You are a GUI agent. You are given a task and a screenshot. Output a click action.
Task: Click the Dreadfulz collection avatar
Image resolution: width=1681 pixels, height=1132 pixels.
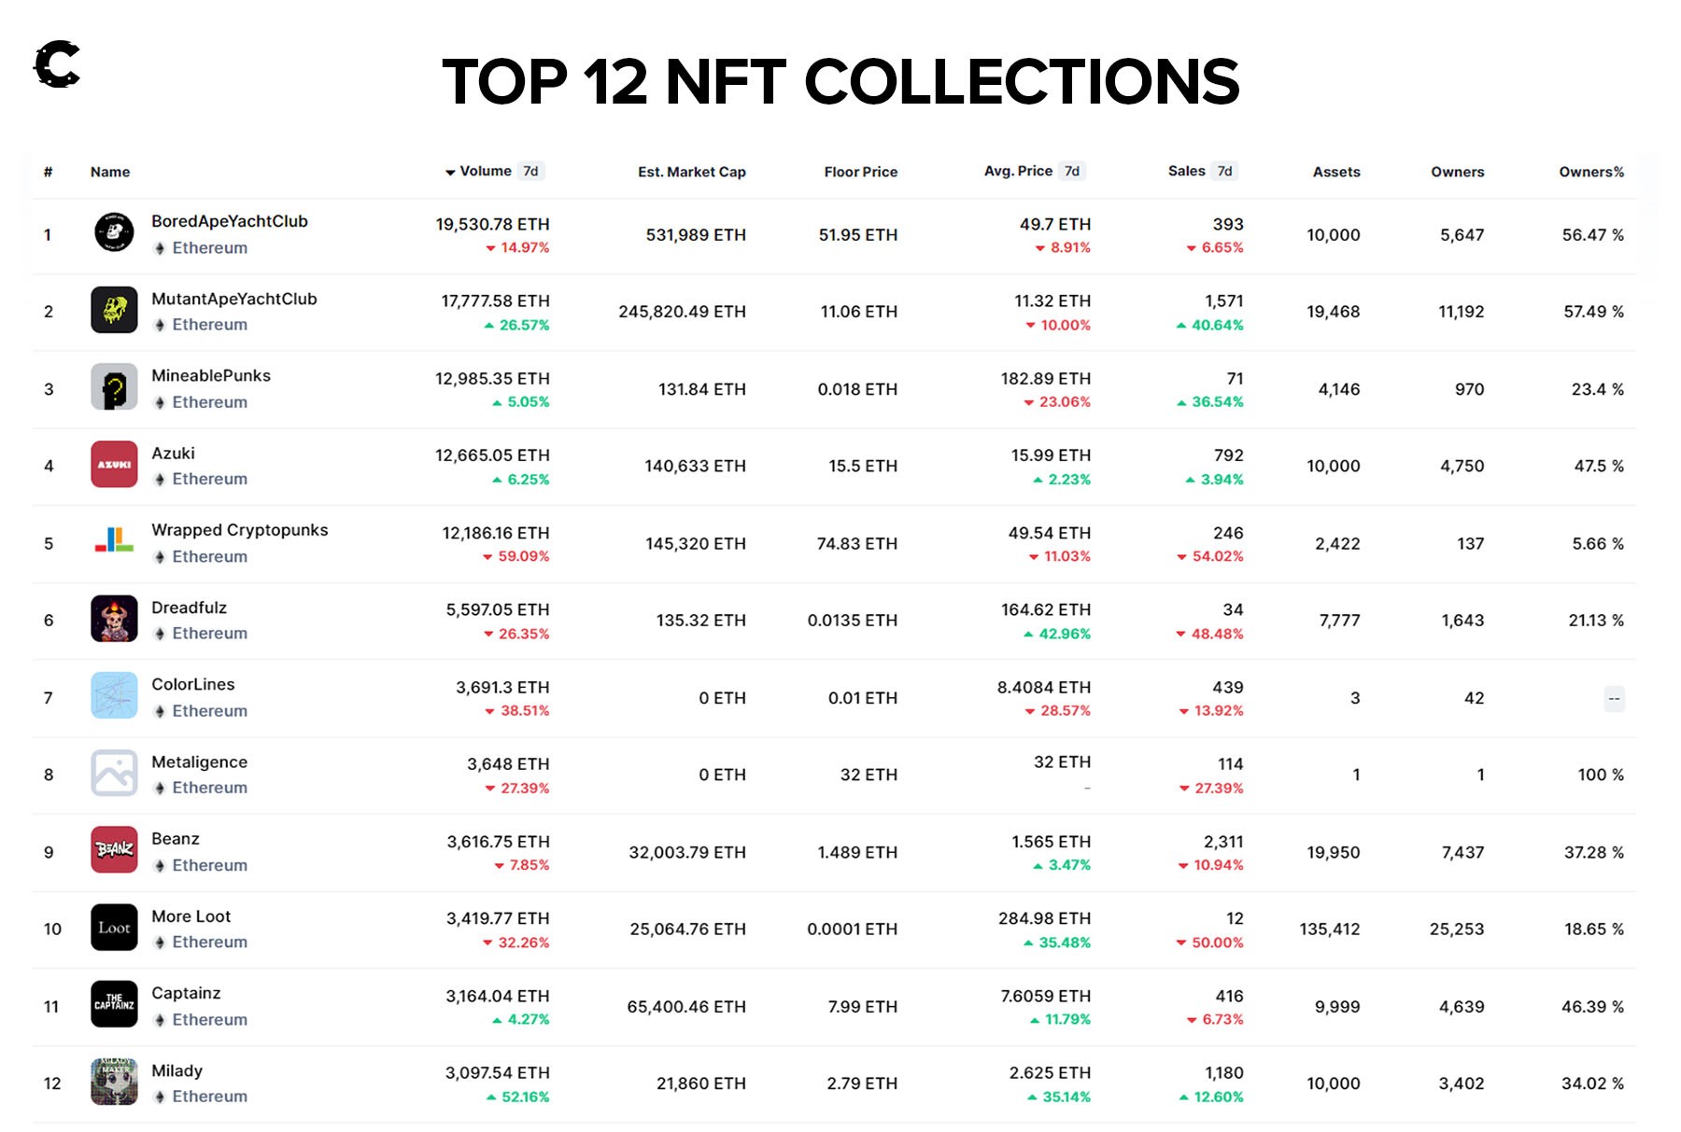114,619
